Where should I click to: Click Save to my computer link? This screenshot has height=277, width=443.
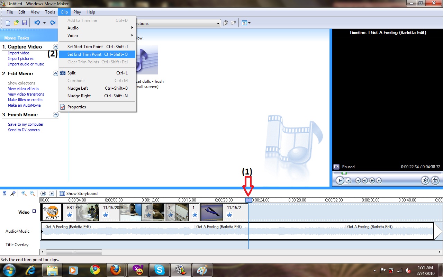[26, 124]
